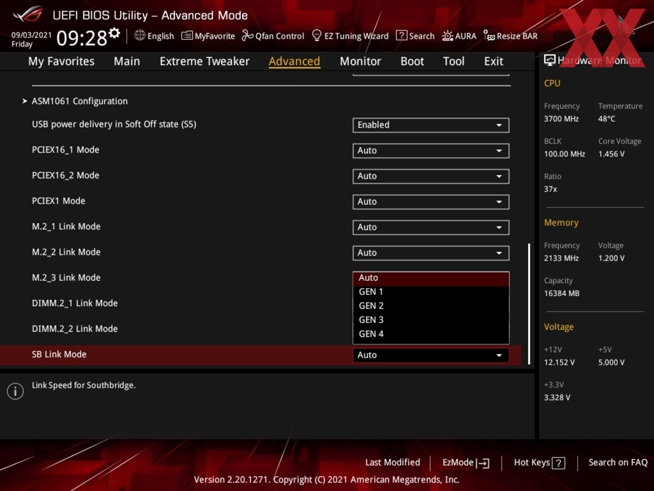Viewport: 654px width, 491px height.
Task: Open the Boot tab
Action: coord(412,61)
